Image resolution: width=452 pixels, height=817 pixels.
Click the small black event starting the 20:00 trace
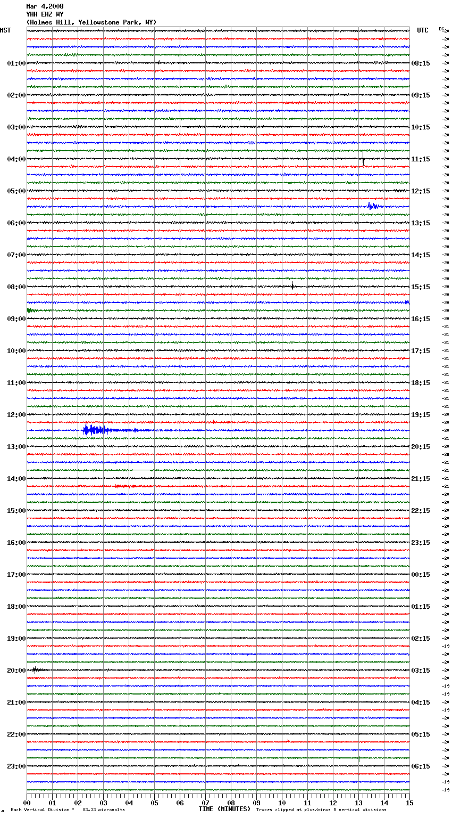click(36, 670)
